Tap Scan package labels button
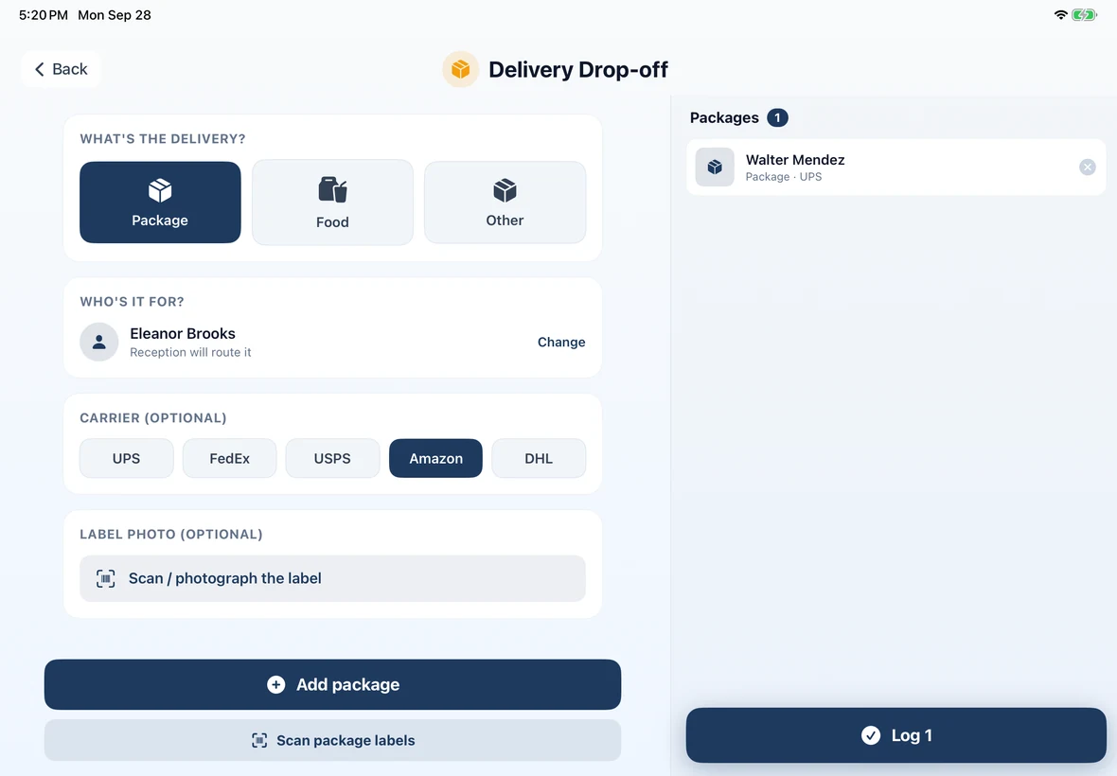The width and height of the screenshot is (1117, 776). coord(332,740)
